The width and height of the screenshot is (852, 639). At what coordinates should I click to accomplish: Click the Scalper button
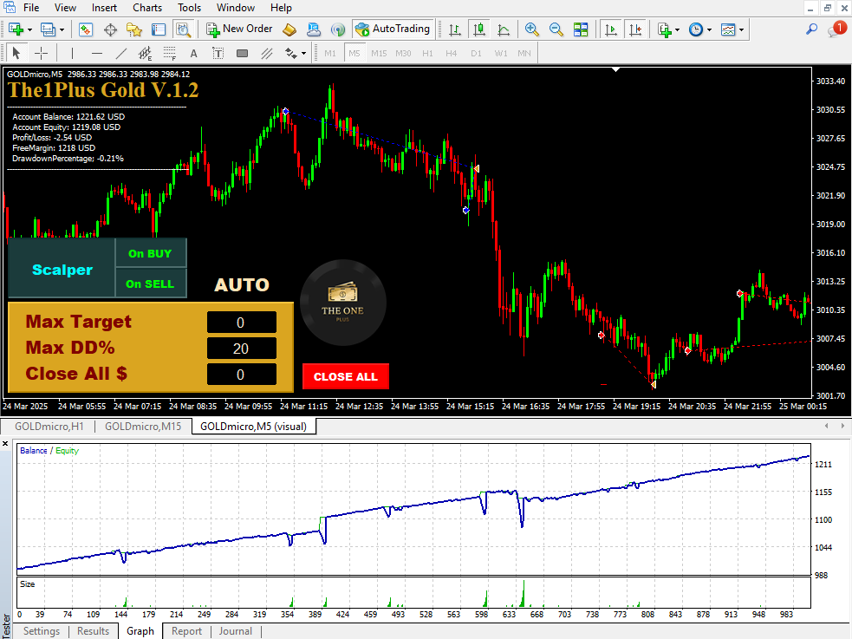(62, 269)
